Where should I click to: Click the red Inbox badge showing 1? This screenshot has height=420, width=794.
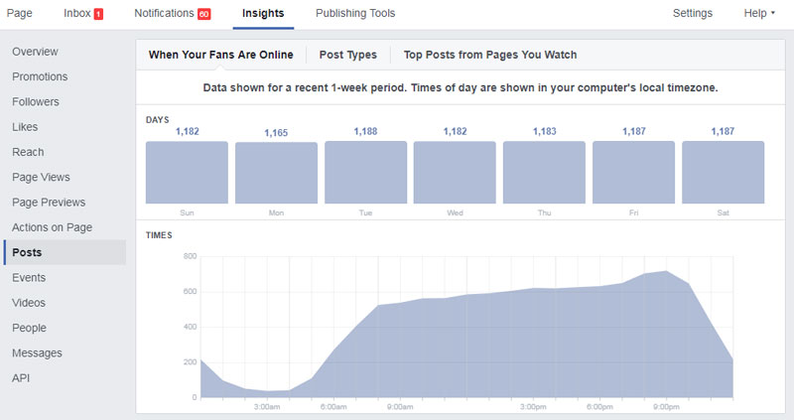[98, 14]
